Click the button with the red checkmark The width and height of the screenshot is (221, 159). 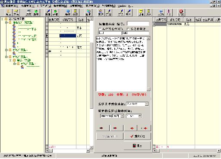click(137, 136)
